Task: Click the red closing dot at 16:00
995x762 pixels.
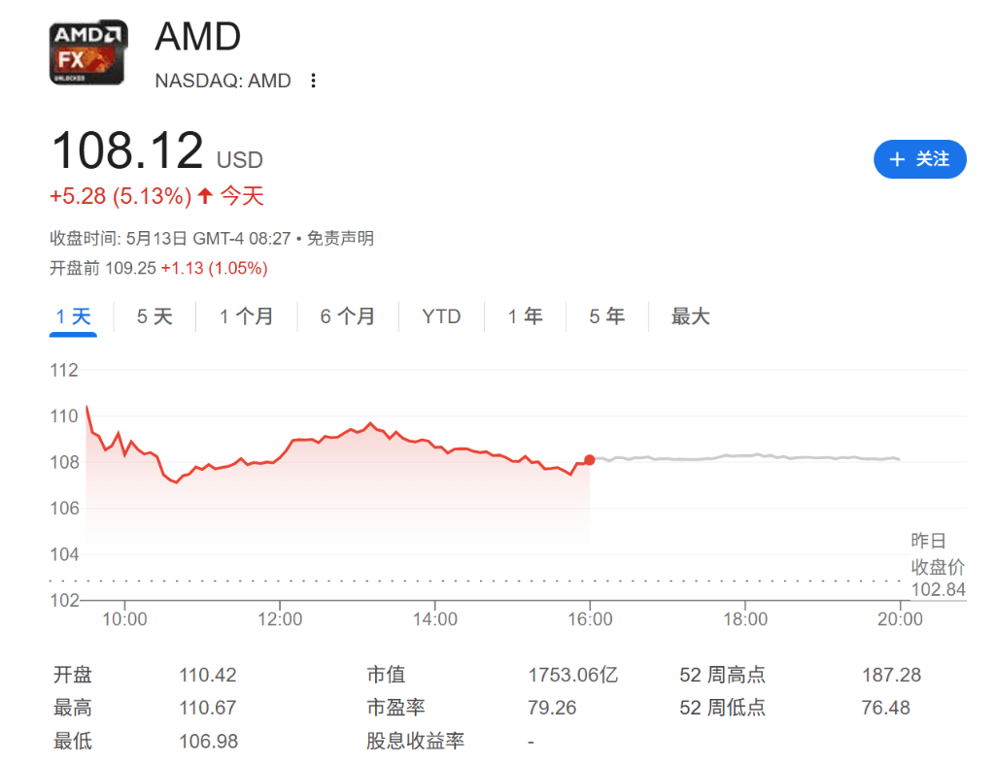Action: point(590,460)
